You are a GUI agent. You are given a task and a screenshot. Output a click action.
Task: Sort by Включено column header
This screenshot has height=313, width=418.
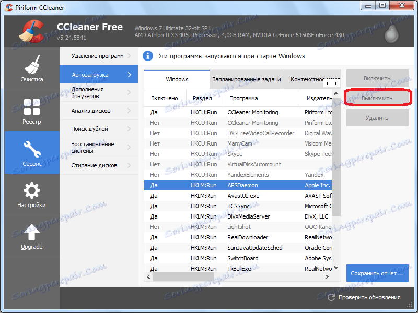pyautogui.click(x=165, y=98)
